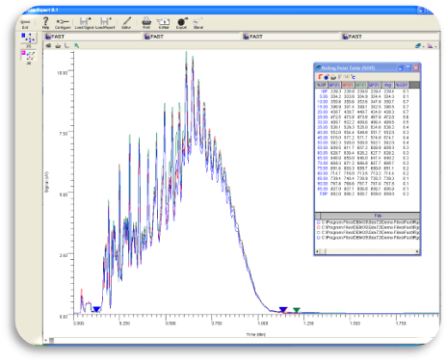Select the 5.00 row label in table
Screen dimensions: 447x362
(x=324, y=96)
